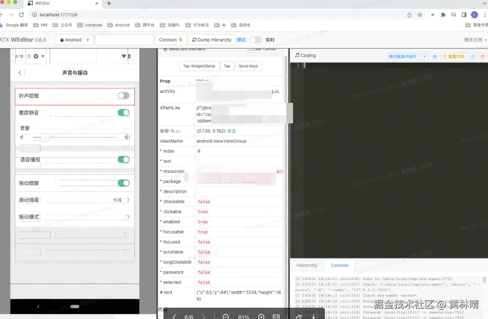This screenshot has height=319, width=488.
Task: Zoom in in the image viewer bar
Action: click(261, 317)
